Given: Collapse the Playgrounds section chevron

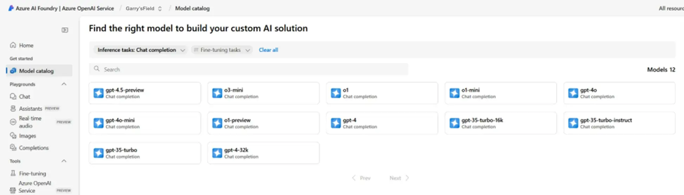Looking at the screenshot, I should pos(64,84).
